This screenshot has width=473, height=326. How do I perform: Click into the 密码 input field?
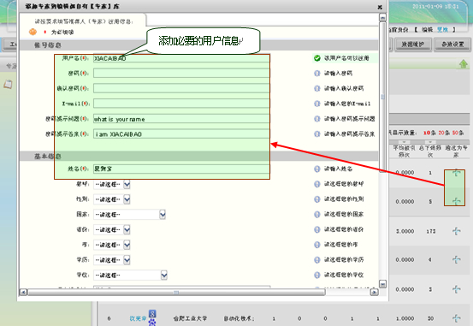[181, 73]
